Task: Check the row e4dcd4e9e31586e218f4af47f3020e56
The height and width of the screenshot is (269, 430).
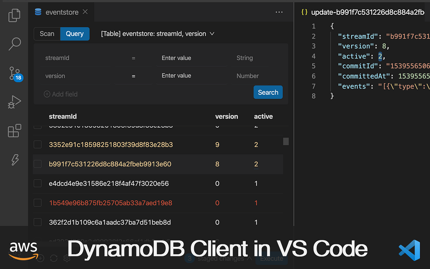Action: point(38,183)
